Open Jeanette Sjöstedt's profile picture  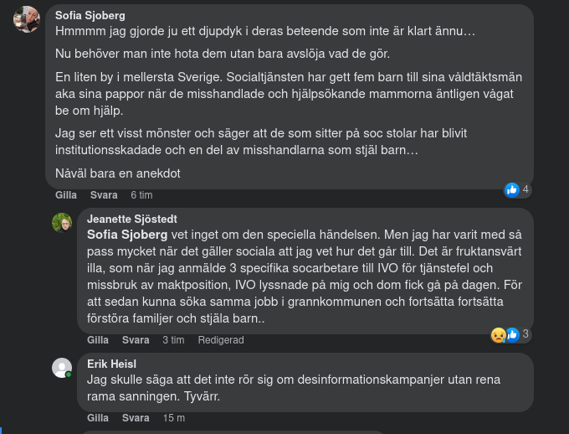pos(62,223)
